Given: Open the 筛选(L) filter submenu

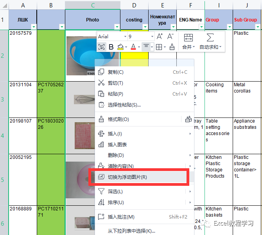Looking at the screenshot, I should 144,191.
